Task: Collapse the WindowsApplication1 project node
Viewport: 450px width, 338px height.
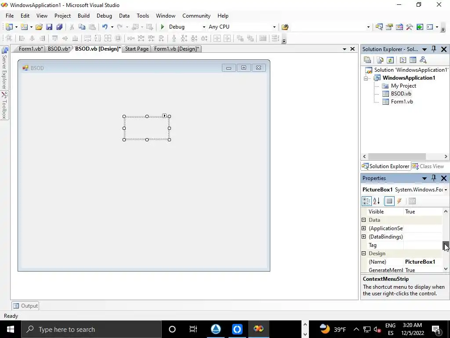Action: pyautogui.click(x=366, y=78)
